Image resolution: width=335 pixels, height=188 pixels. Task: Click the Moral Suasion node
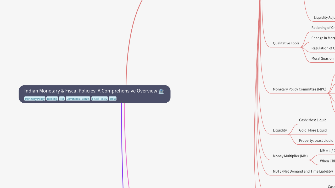click(322, 58)
